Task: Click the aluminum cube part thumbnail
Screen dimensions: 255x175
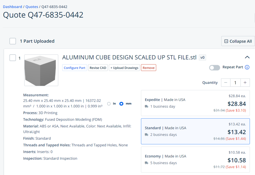Action: tap(41, 70)
